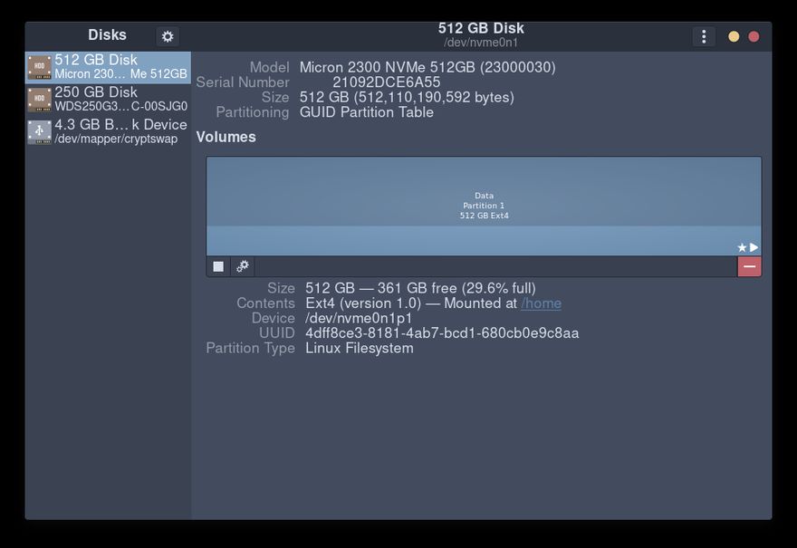The height and width of the screenshot is (548, 797).
Task: Click the 512 GB Disk window title
Action: (481, 29)
